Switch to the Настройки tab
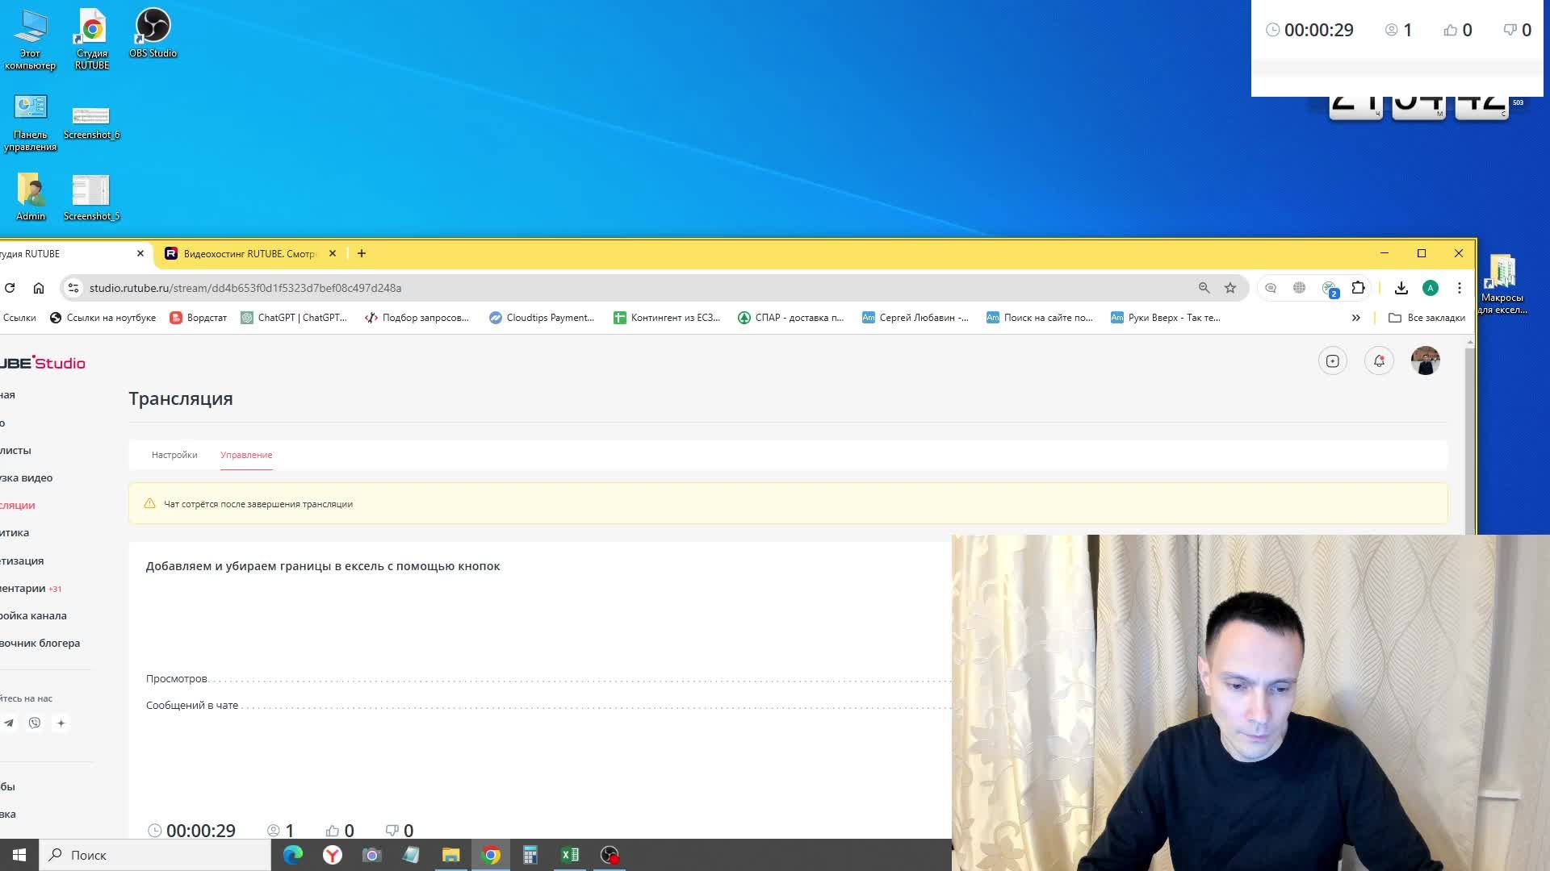The height and width of the screenshot is (871, 1550). tap(174, 454)
